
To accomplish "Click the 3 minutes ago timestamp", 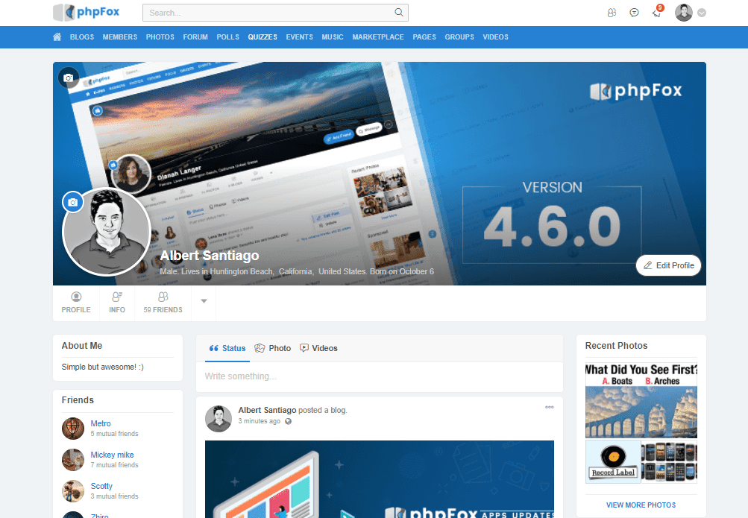I will tap(259, 421).
